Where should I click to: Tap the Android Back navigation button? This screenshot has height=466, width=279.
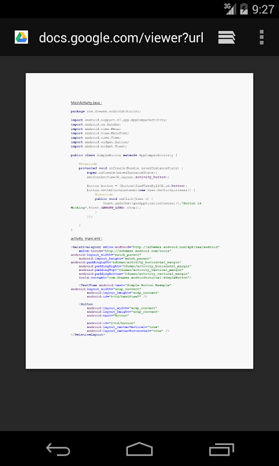[x=58, y=449]
